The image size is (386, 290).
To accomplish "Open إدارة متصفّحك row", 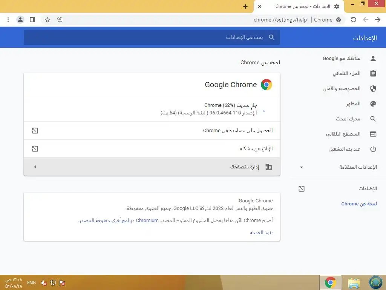I will click(x=152, y=167).
